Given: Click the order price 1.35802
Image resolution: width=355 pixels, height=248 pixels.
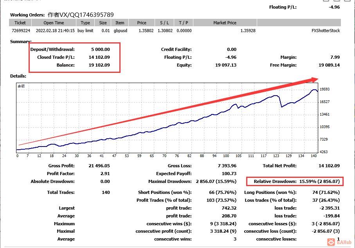Looking at the screenshot, I should click(146, 31).
